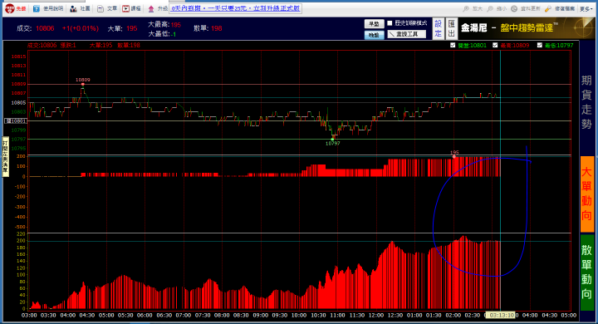598x324 pixels.
Task: Toggle the 最低:10797 line checkbox
Action: coord(540,45)
